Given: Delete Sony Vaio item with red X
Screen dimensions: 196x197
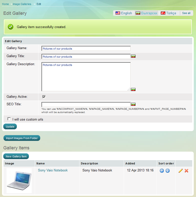Looking at the screenshot, I should [186, 171].
